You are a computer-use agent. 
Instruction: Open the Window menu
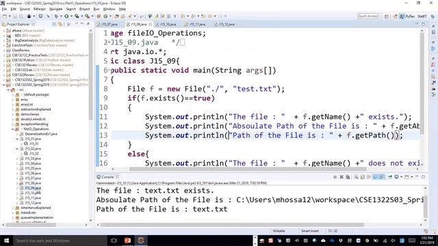[109, 9]
